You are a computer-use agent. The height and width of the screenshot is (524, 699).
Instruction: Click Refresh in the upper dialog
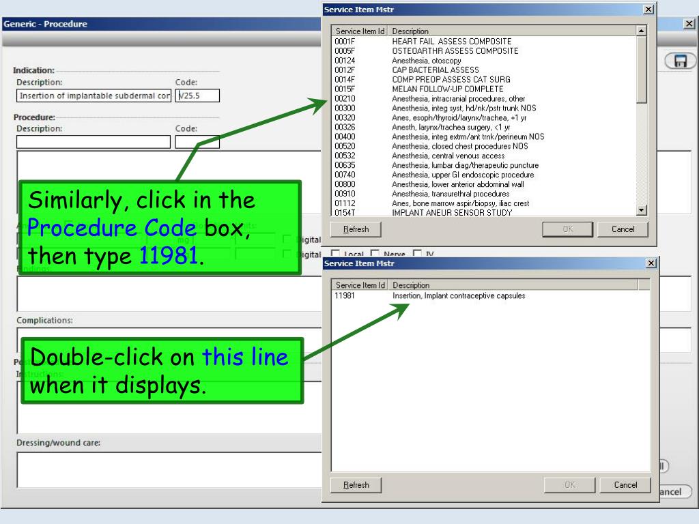(x=356, y=229)
